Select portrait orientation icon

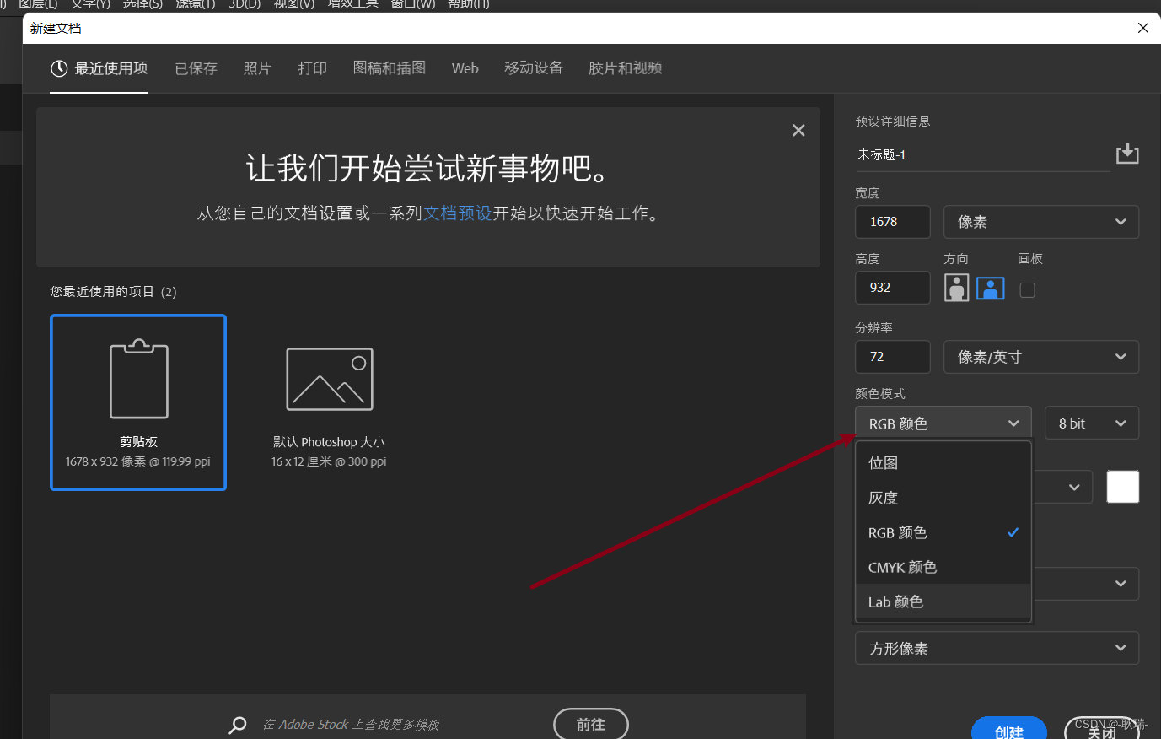pos(956,288)
